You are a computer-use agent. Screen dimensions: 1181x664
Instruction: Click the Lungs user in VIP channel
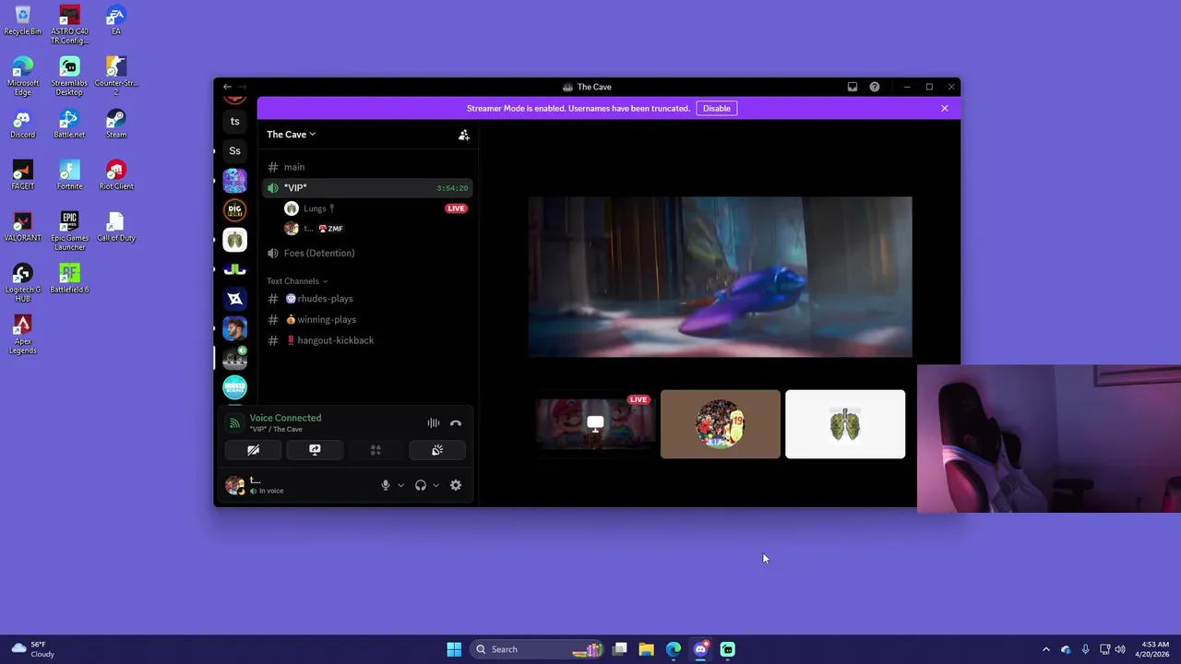376,208
